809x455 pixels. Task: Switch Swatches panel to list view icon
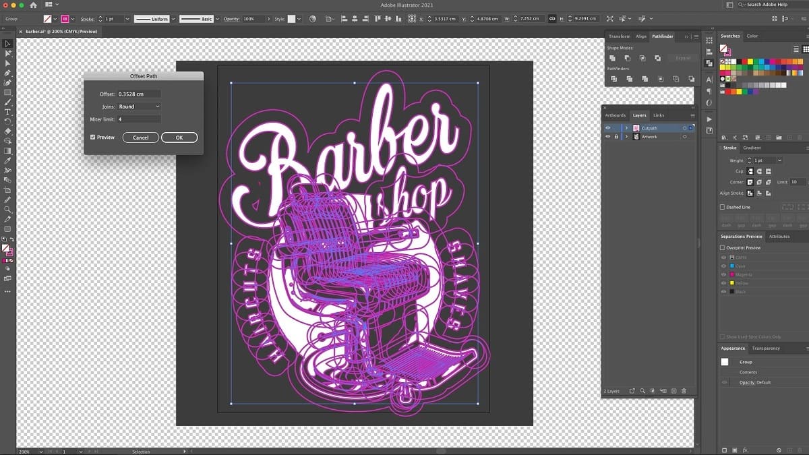point(796,49)
